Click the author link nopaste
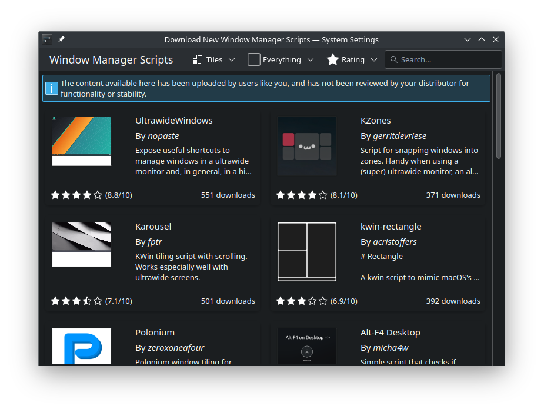 pos(163,135)
